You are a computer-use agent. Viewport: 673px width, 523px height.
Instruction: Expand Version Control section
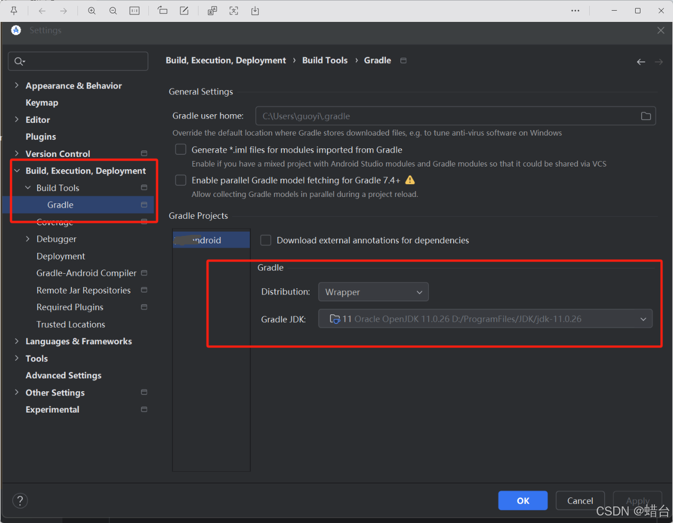17,153
